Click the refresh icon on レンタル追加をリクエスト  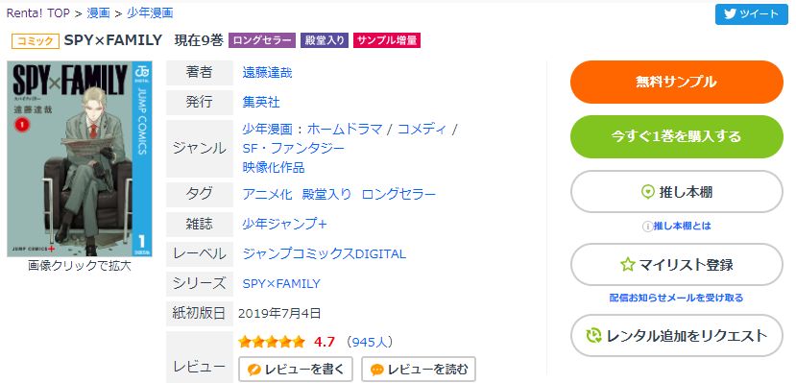[593, 335]
